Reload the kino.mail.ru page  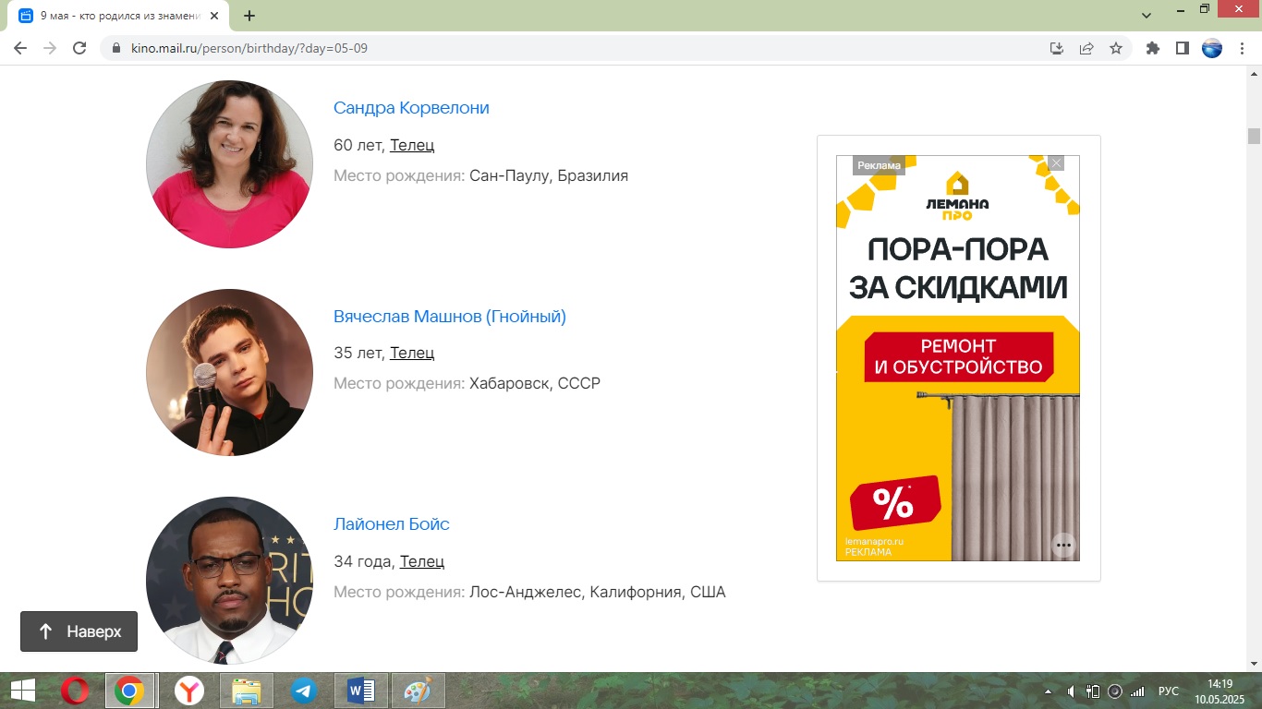tap(79, 48)
